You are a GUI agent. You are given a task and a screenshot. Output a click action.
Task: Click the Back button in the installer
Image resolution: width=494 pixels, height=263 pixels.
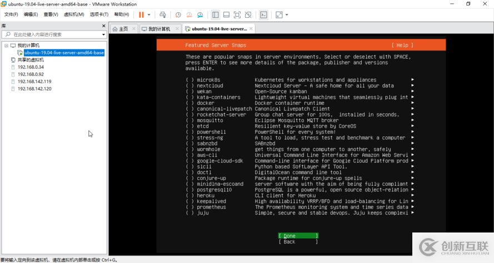pos(298,242)
